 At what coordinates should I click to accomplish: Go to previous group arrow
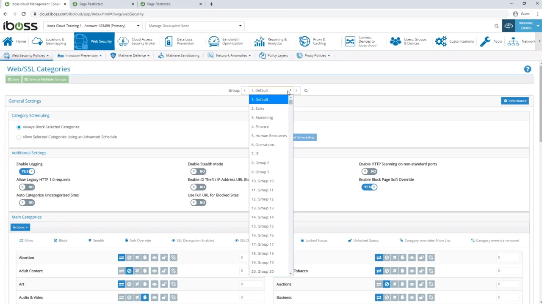[x=244, y=90]
